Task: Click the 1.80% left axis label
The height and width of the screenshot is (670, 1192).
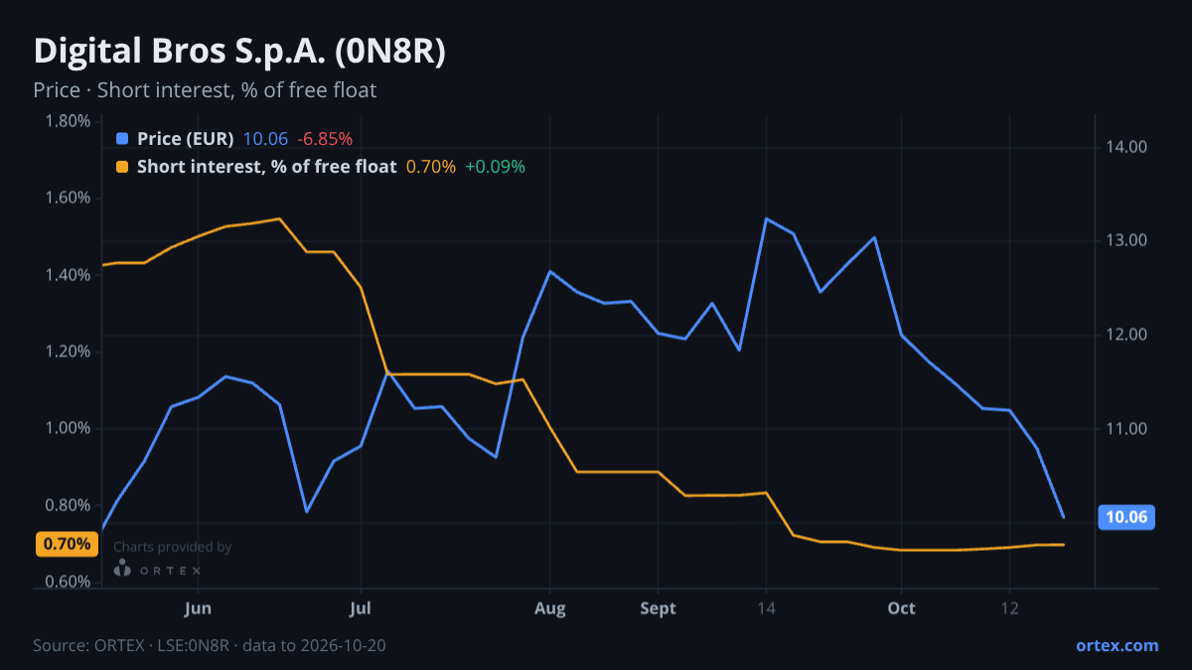Action: pyautogui.click(x=68, y=121)
